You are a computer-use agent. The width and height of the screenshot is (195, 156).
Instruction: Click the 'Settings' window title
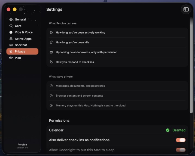click(x=54, y=10)
